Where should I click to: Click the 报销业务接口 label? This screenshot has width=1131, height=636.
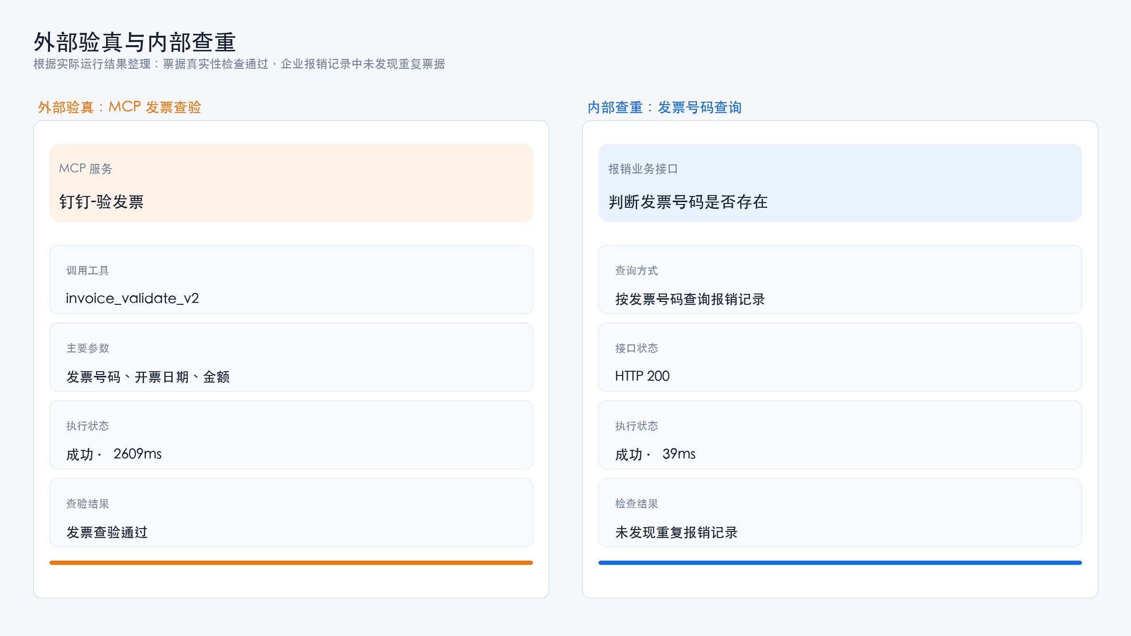click(643, 169)
